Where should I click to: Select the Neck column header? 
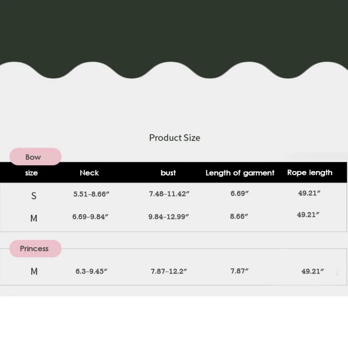89,173
